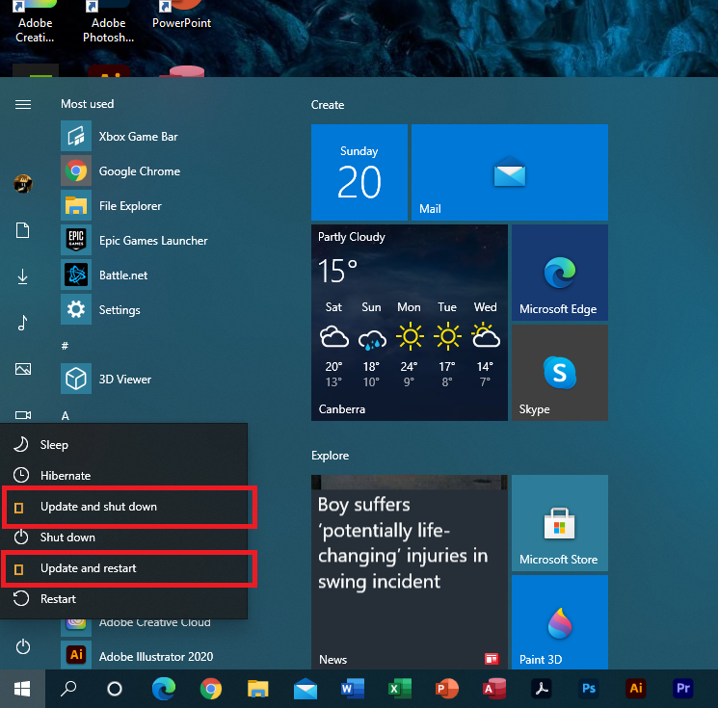Open taskbar Search magnifier
Screen dimensions: 718x708
coord(68,689)
